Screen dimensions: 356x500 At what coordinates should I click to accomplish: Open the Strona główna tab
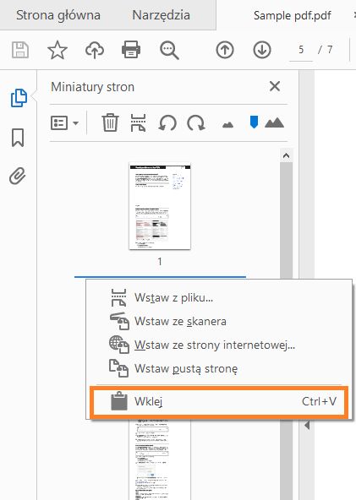pos(58,15)
